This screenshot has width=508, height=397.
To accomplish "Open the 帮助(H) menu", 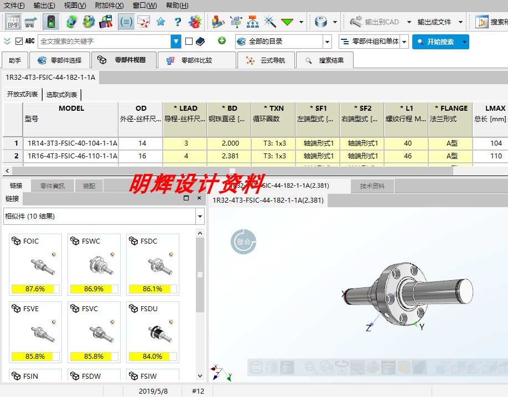I will click(x=177, y=6).
